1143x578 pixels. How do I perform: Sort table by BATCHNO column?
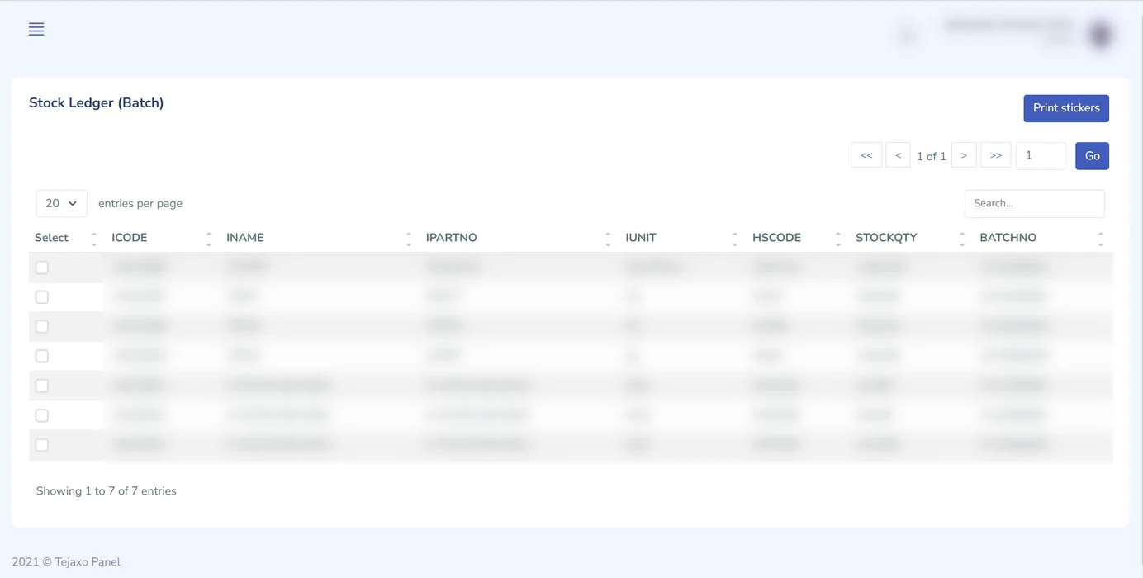(x=1042, y=238)
